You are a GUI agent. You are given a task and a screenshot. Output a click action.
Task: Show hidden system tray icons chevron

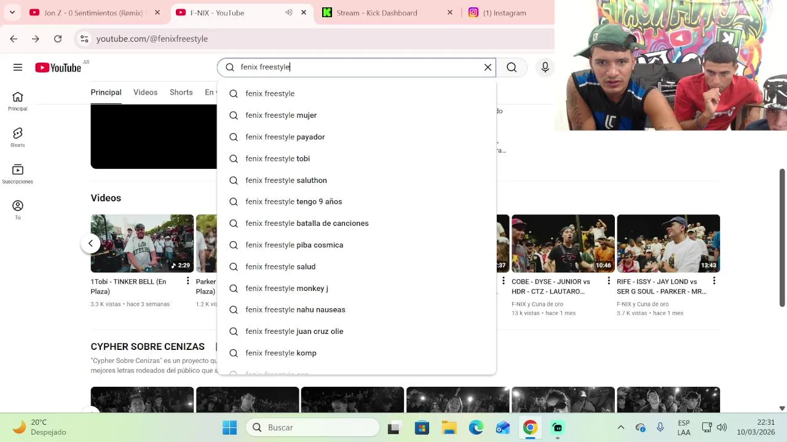[620, 427]
